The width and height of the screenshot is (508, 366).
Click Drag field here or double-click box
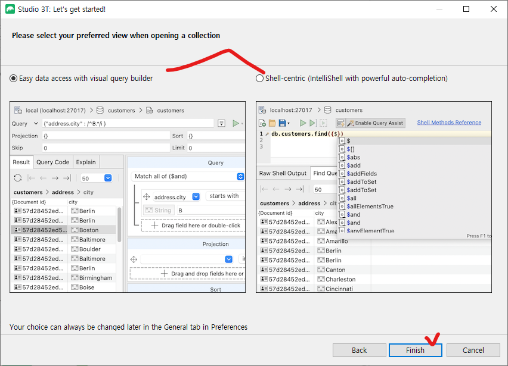pyautogui.click(x=193, y=226)
